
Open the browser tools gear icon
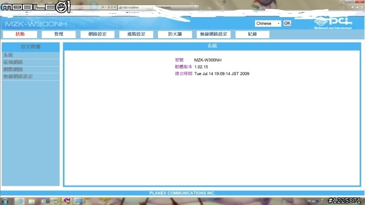pyautogui.click(x=362, y=7)
